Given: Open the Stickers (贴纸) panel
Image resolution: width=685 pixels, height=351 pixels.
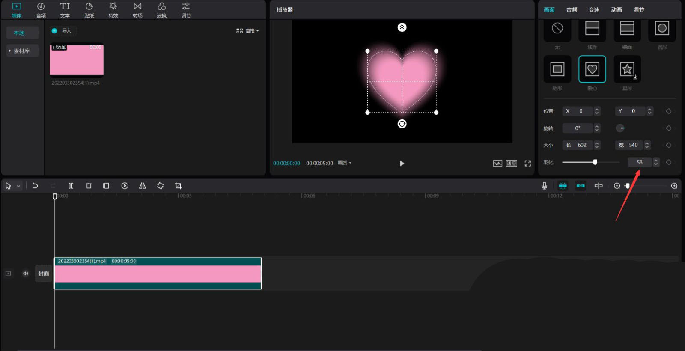Looking at the screenshot, I should 89,10.
